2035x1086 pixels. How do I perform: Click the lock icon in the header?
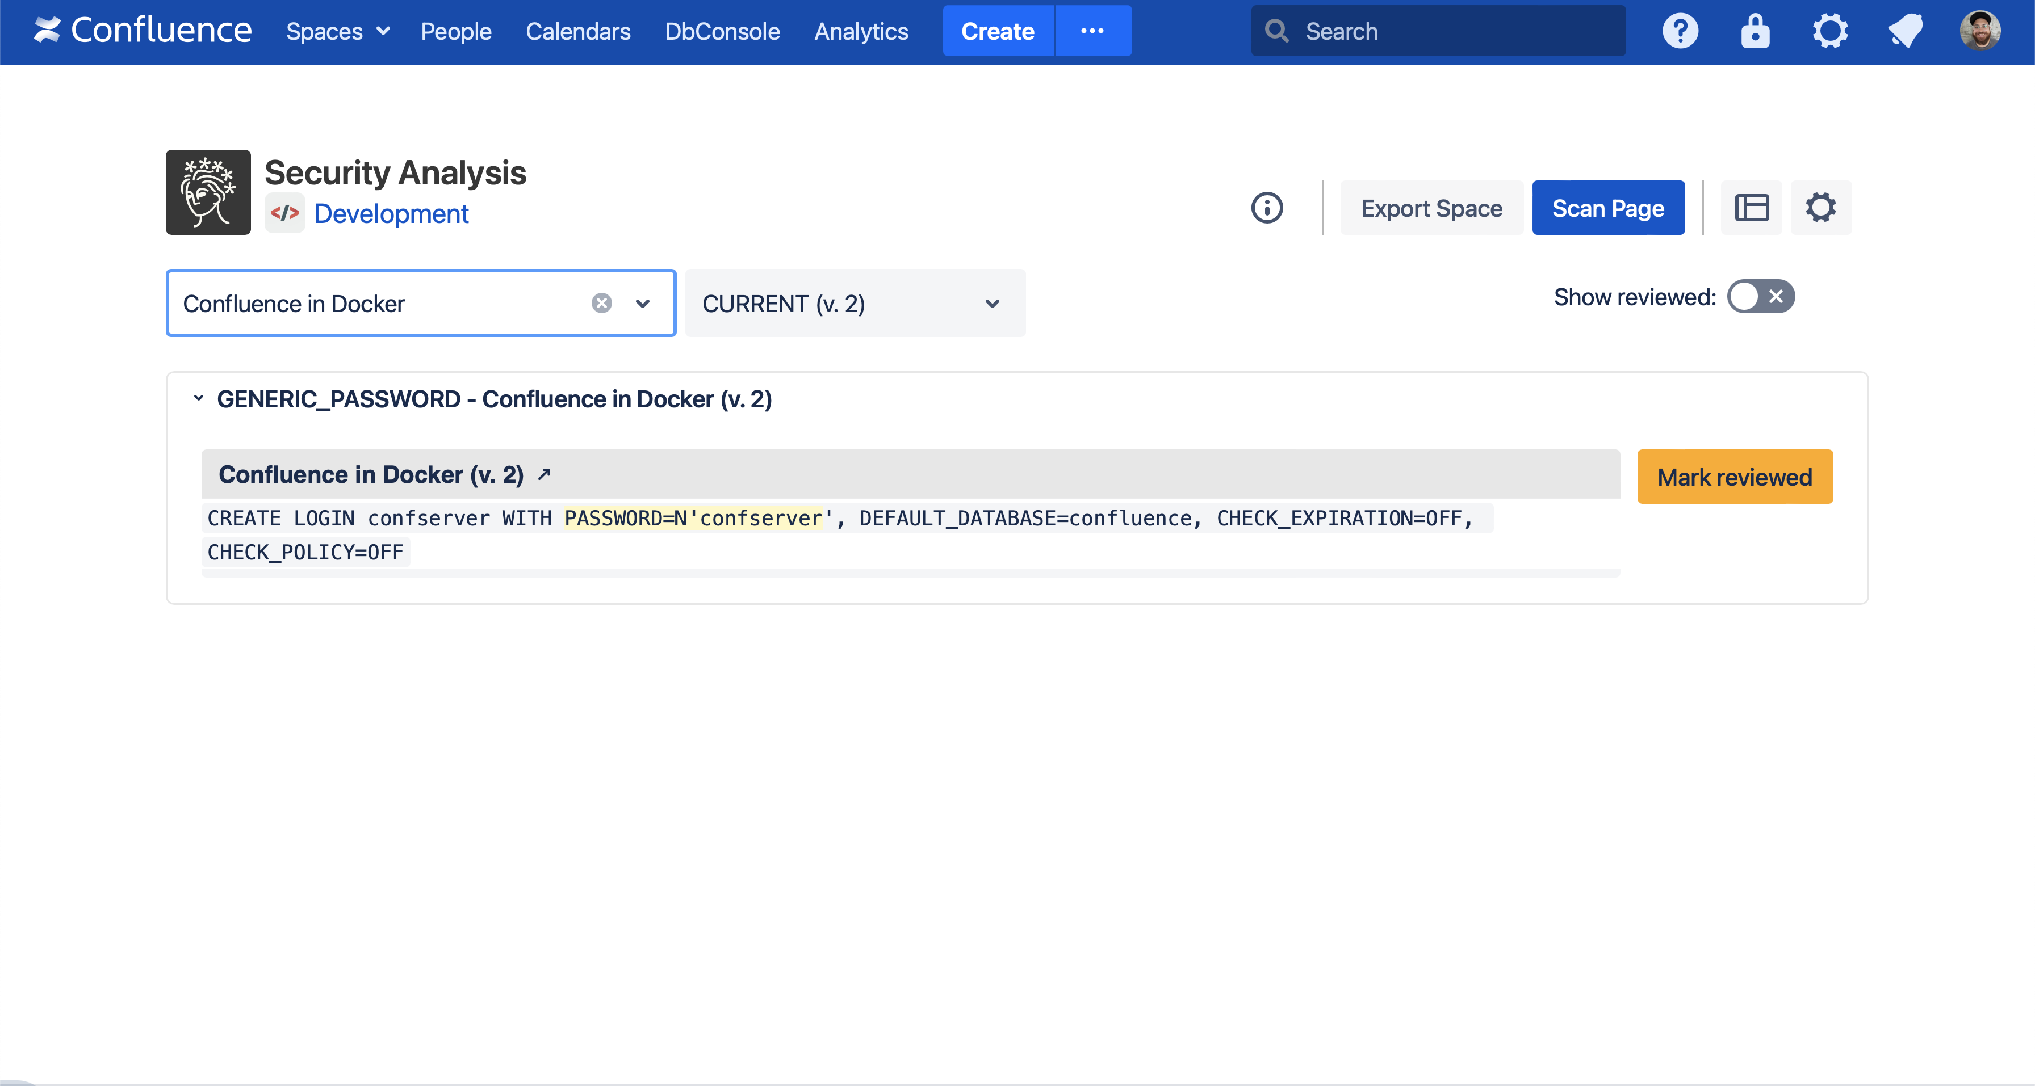[1755, 32]
